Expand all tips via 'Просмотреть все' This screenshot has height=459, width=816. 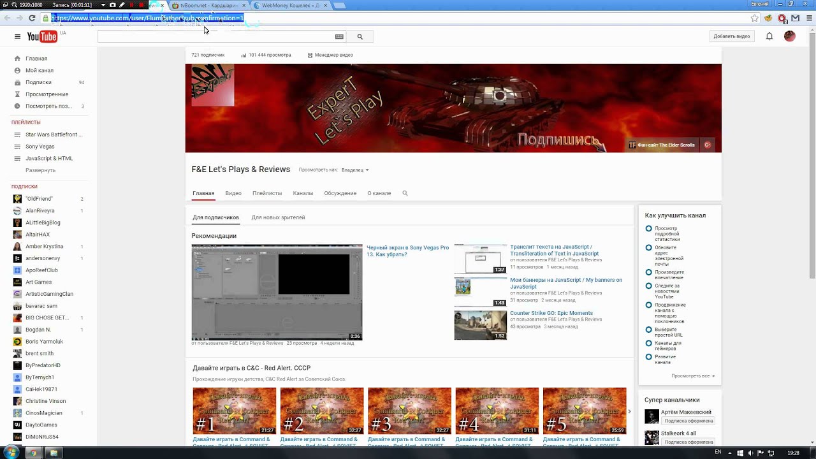click(x=692, y=376)
